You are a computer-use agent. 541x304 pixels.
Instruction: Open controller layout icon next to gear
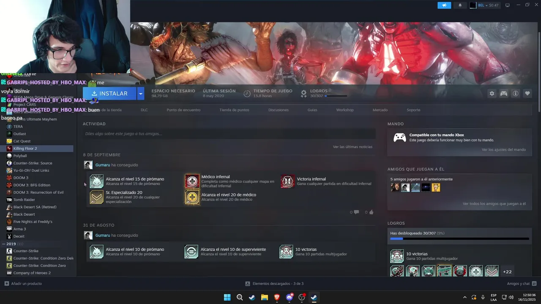coord(504,93)
